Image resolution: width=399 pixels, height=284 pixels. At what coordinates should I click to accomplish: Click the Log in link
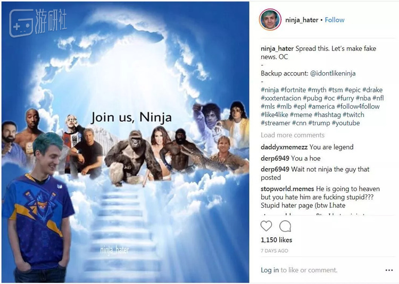(x=270, y=270)
